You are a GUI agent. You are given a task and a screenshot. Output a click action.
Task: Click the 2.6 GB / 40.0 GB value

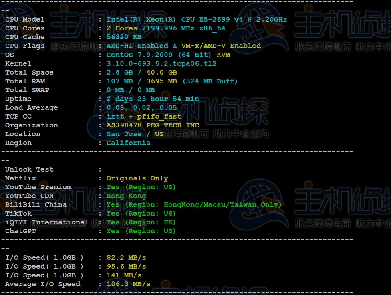click(x=142, y=73)
